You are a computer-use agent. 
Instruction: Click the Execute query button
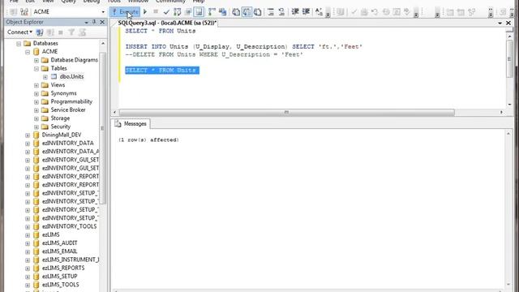click(x=125, y=12)
